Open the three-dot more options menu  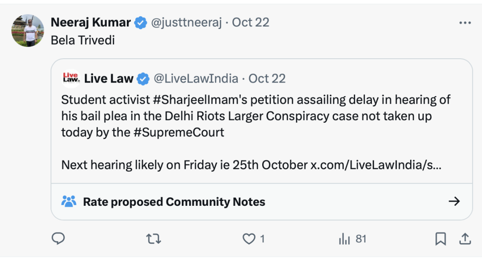pyautogui.click(x=465, y=23)
